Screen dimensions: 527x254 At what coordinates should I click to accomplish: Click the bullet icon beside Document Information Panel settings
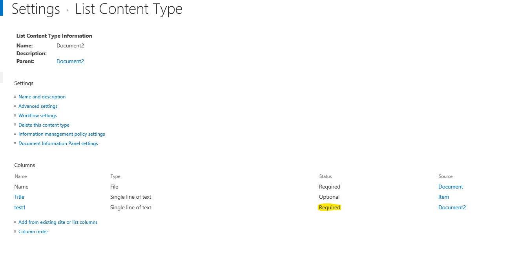15,143
